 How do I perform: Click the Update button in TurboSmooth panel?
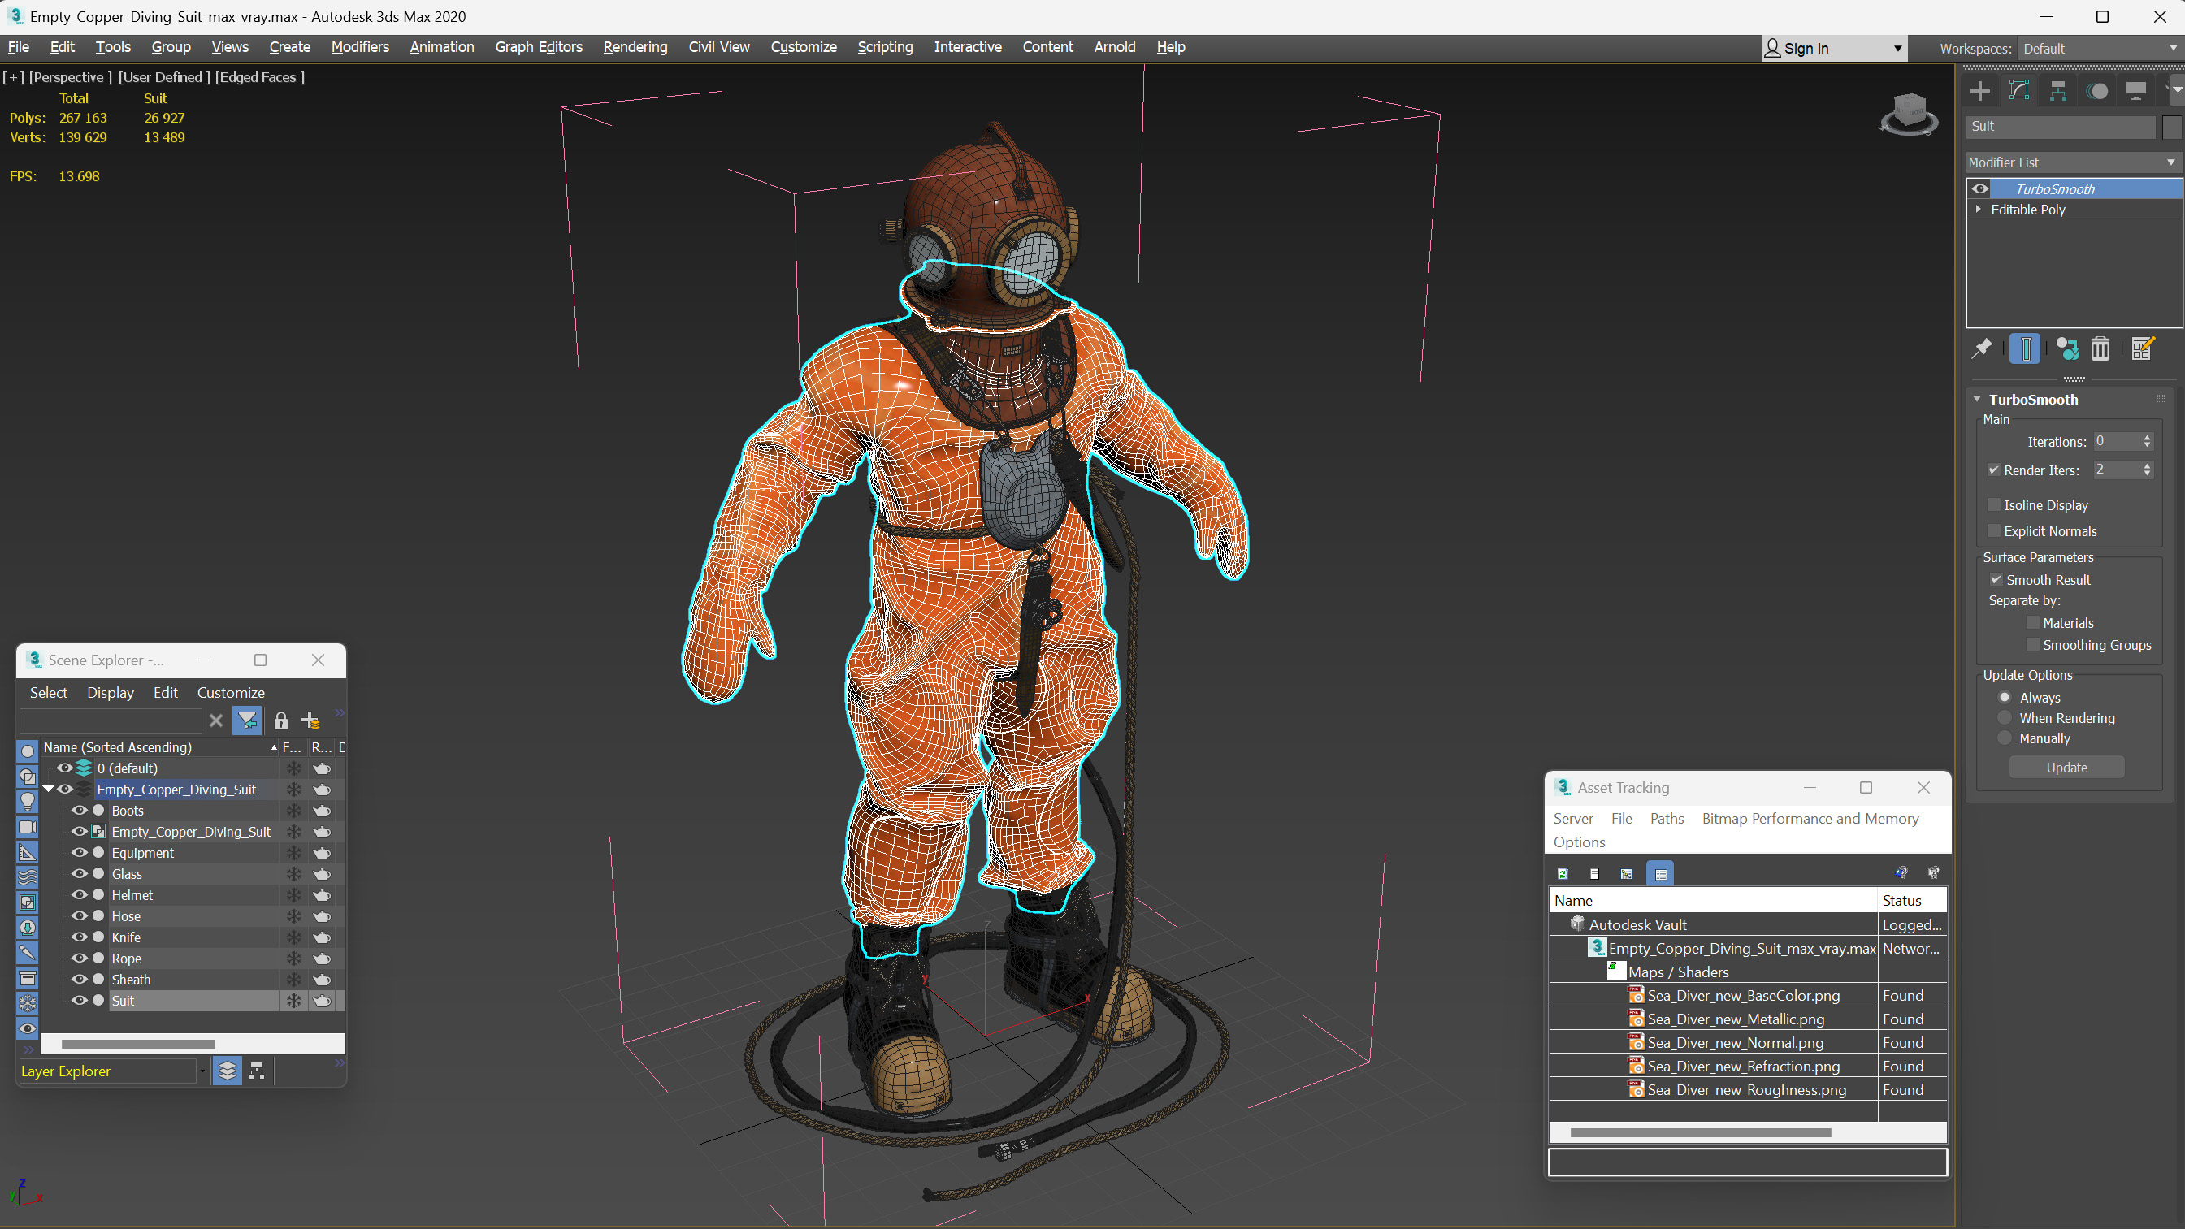2066,767
